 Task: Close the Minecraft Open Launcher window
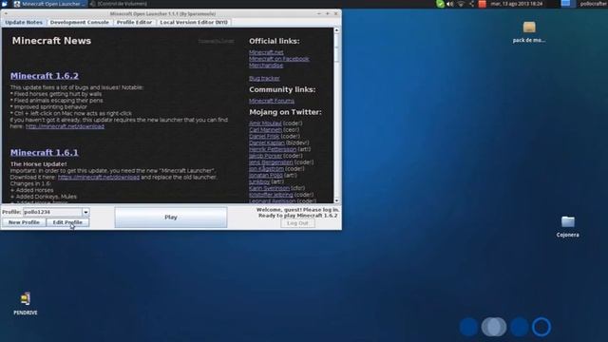(x=335, y=13)
